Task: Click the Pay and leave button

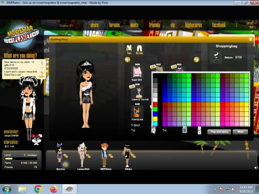Action: pos(219,132)
